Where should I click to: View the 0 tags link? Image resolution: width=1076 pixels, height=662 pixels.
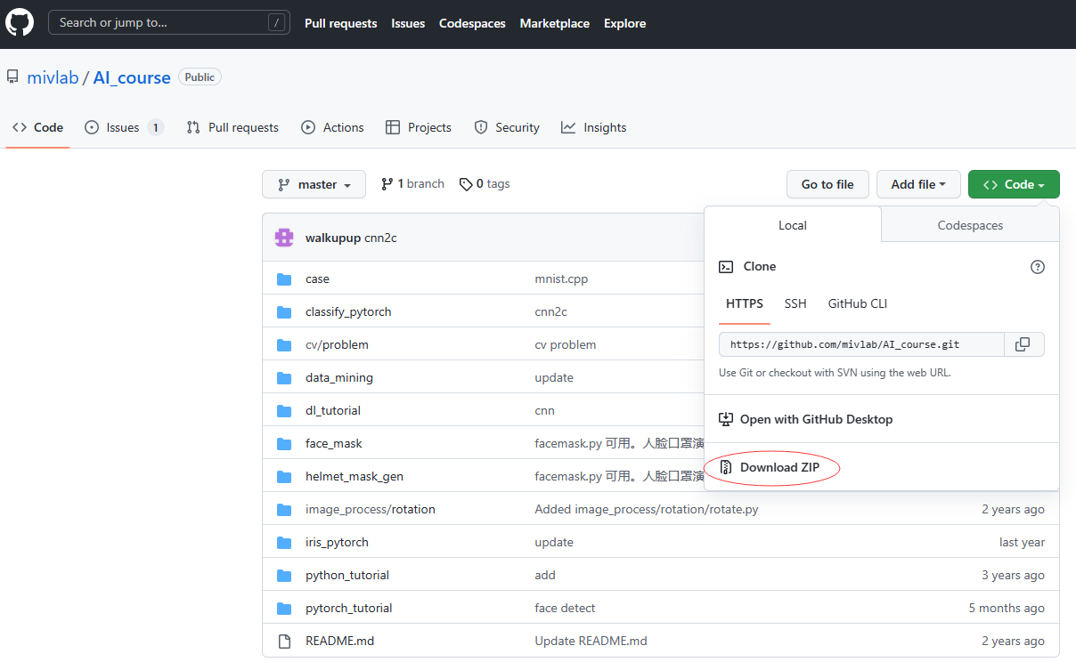tap(485, 184)
